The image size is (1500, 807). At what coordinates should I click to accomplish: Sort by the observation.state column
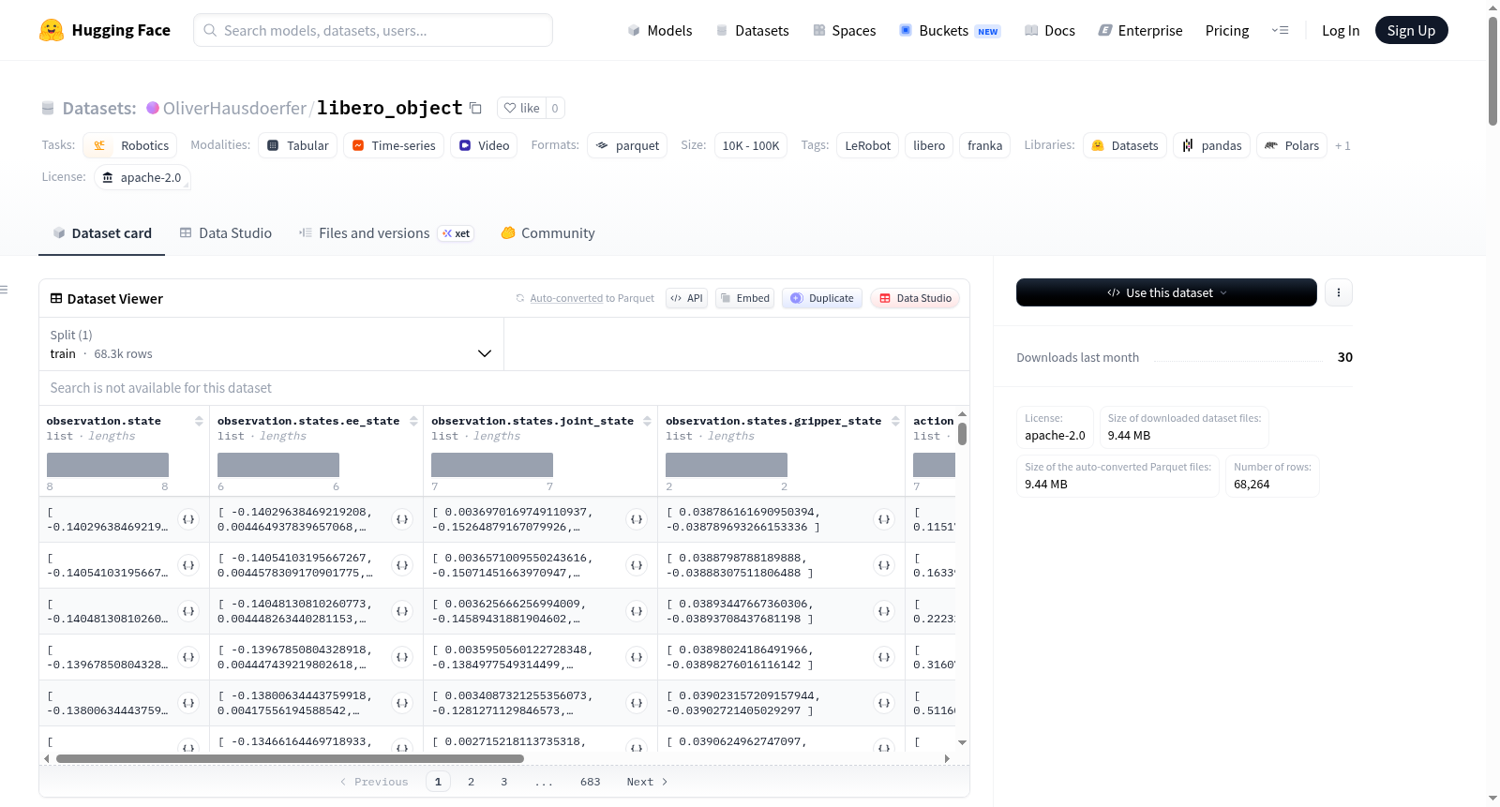tap(199, 421)
